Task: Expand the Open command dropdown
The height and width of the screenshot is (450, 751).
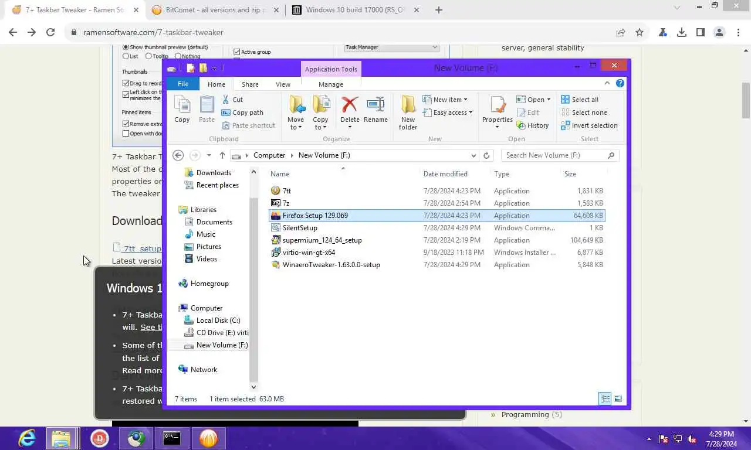Action: (x=549, y=100)
